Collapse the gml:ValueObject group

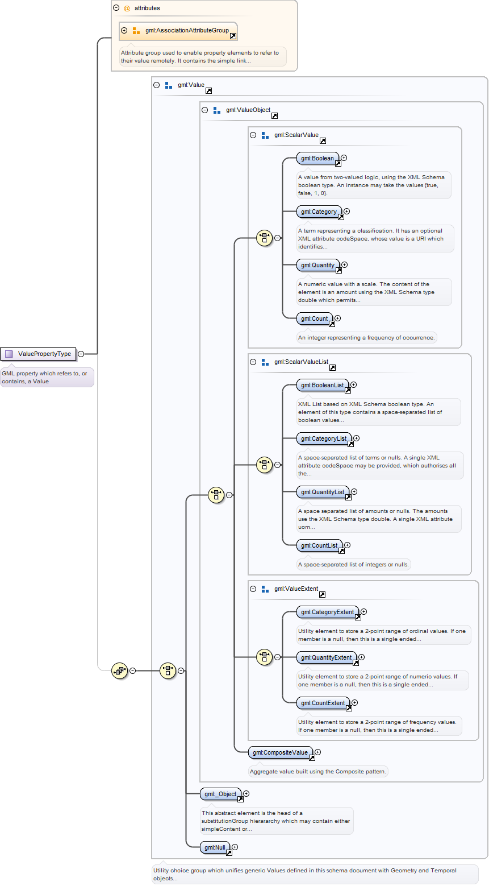pos(205,110)
